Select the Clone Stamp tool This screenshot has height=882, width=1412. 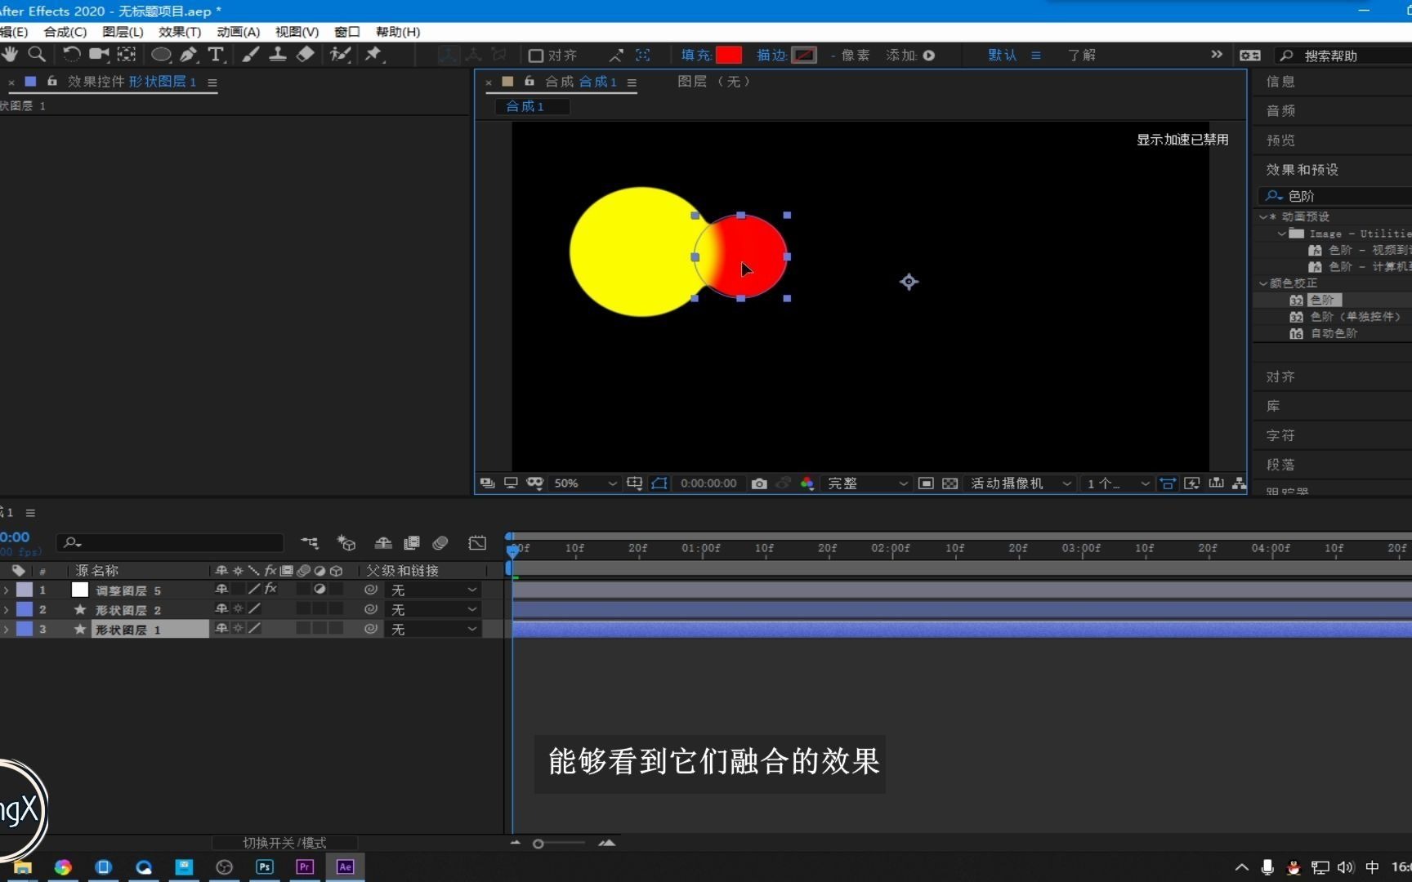(278, 55)
